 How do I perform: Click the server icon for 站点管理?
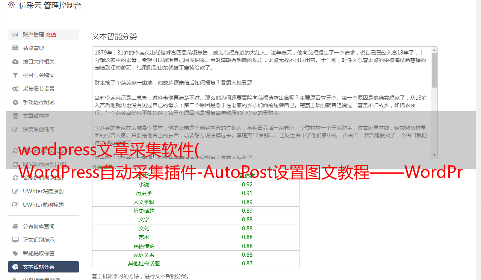(x=15, y=48)
